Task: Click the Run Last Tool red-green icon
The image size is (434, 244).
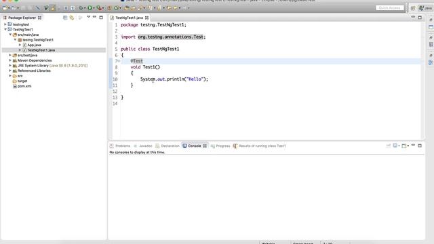Action: [98, 8]
